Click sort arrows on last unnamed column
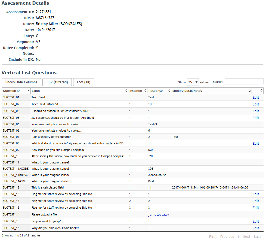Screen dimensions: 266x240 pos(261,91)
